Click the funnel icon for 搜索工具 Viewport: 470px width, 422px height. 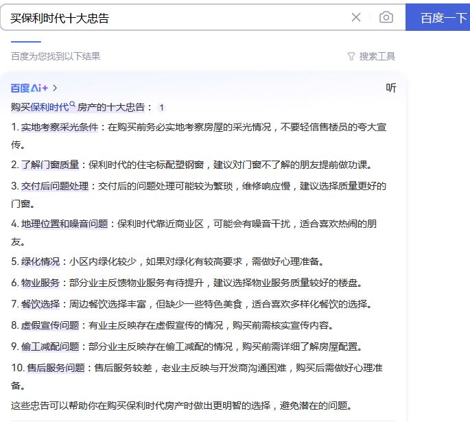351,56
